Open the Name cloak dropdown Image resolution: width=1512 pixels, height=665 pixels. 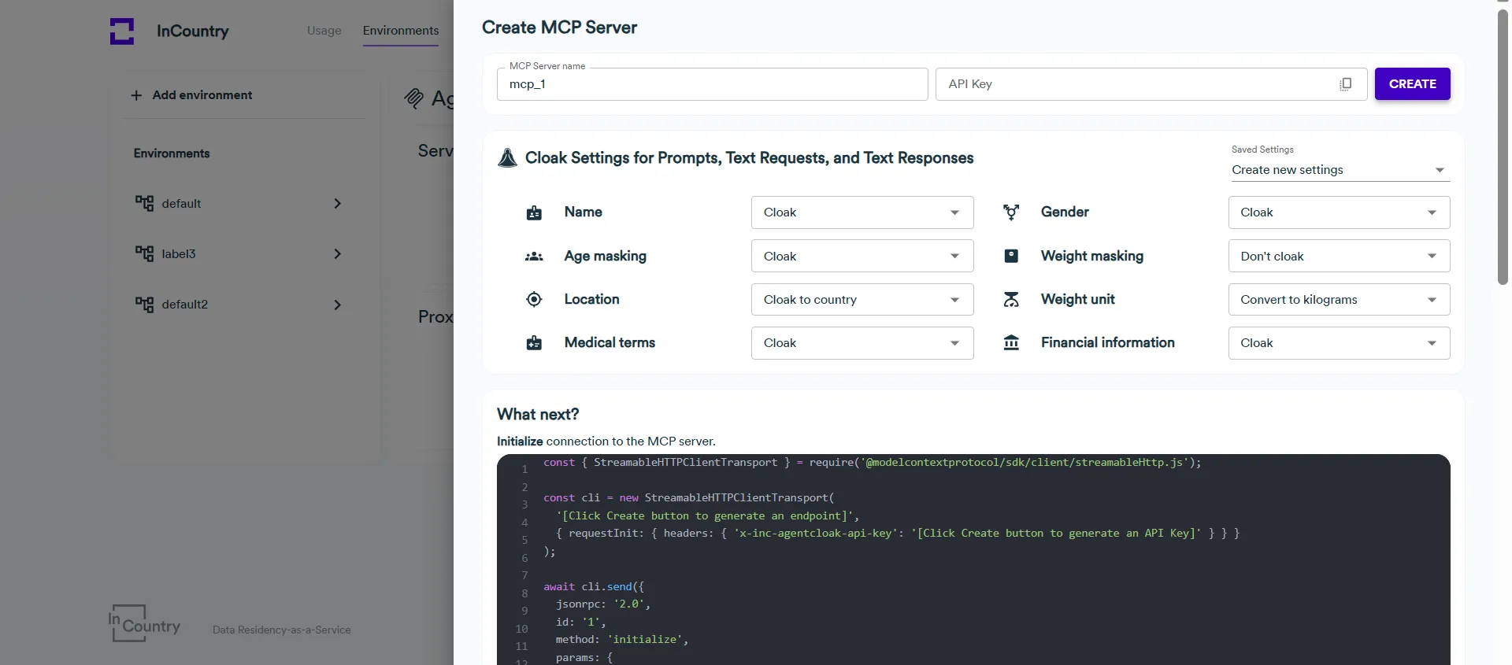862,212
